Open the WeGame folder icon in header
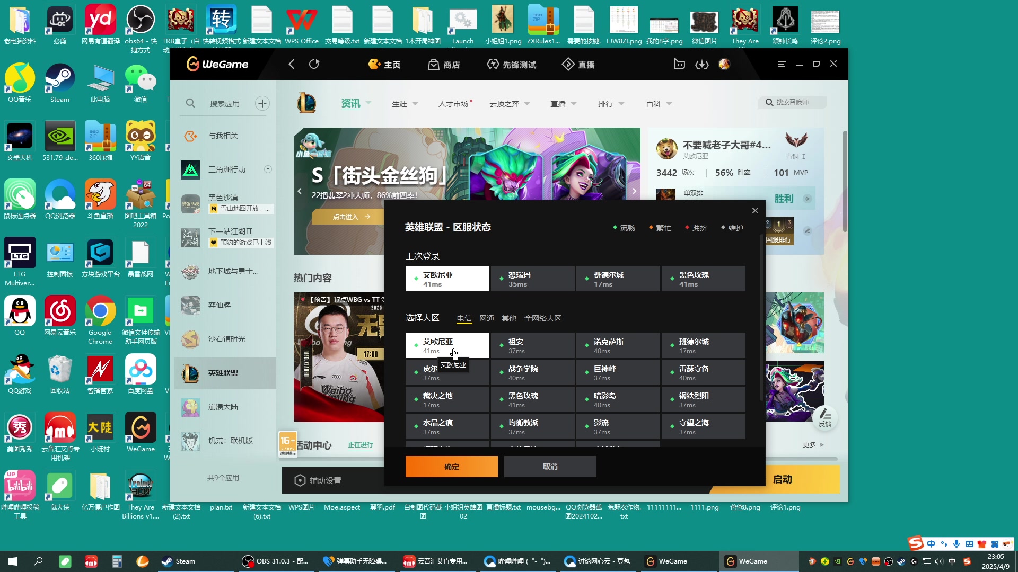The image size is (1018, 572). point(679,64)
